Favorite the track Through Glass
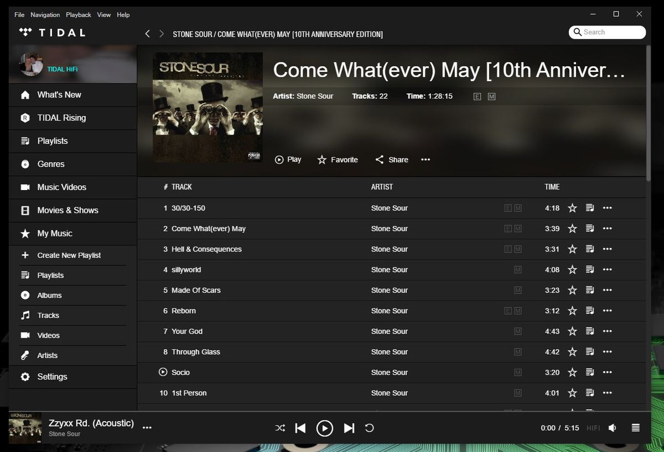664x452 pixels. (572, 351)
